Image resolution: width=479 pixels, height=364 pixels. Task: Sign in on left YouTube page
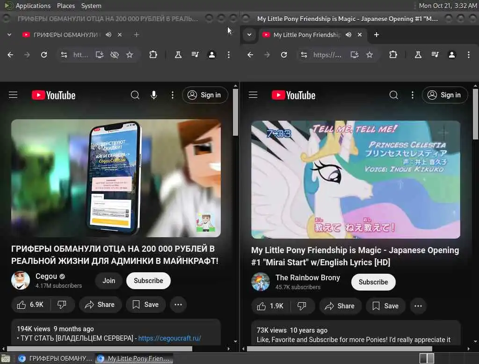click(x=205, y=95)
